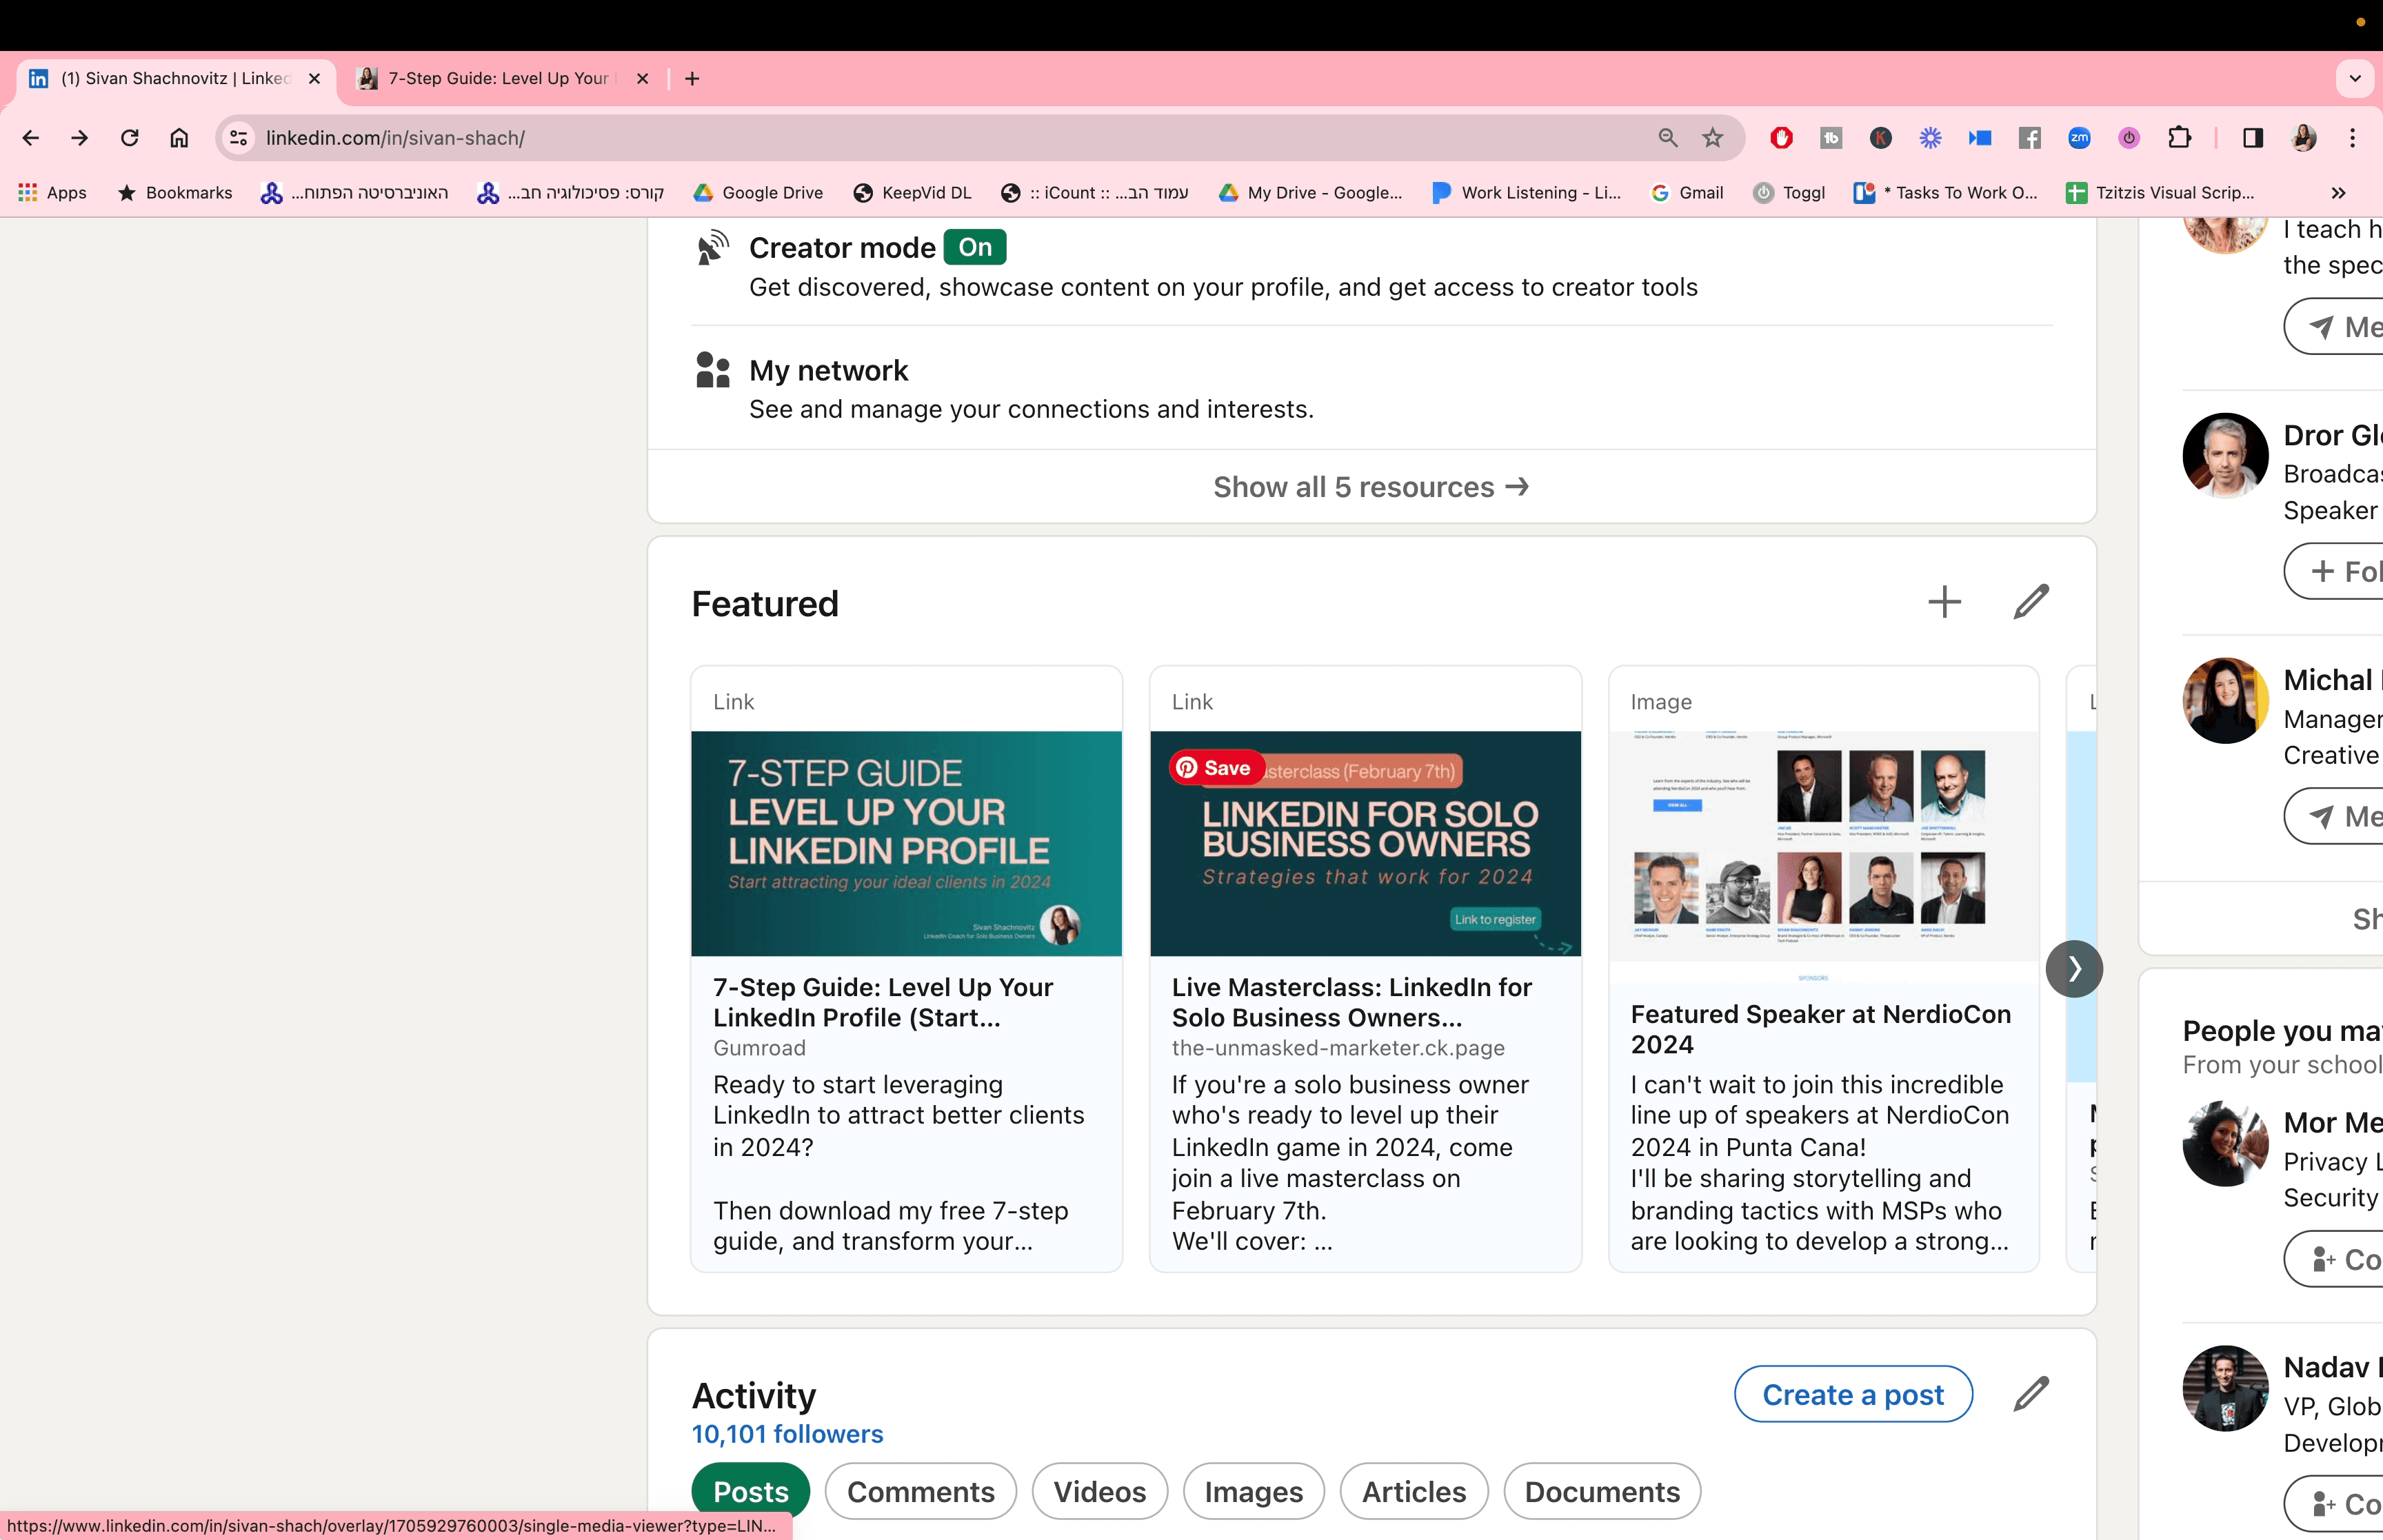Open the Live Masterclass featured title
2383x1540 pixels.
click(1351, 1002)
